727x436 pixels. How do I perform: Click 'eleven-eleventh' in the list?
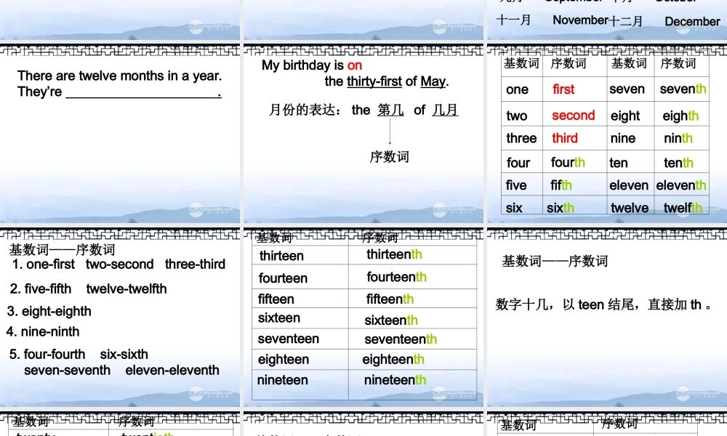[x=172, y=370]
